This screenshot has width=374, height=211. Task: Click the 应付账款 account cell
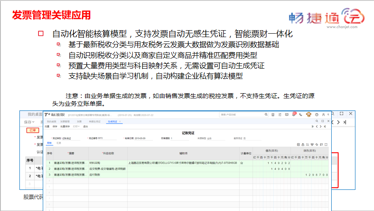[x=108, y=175]
